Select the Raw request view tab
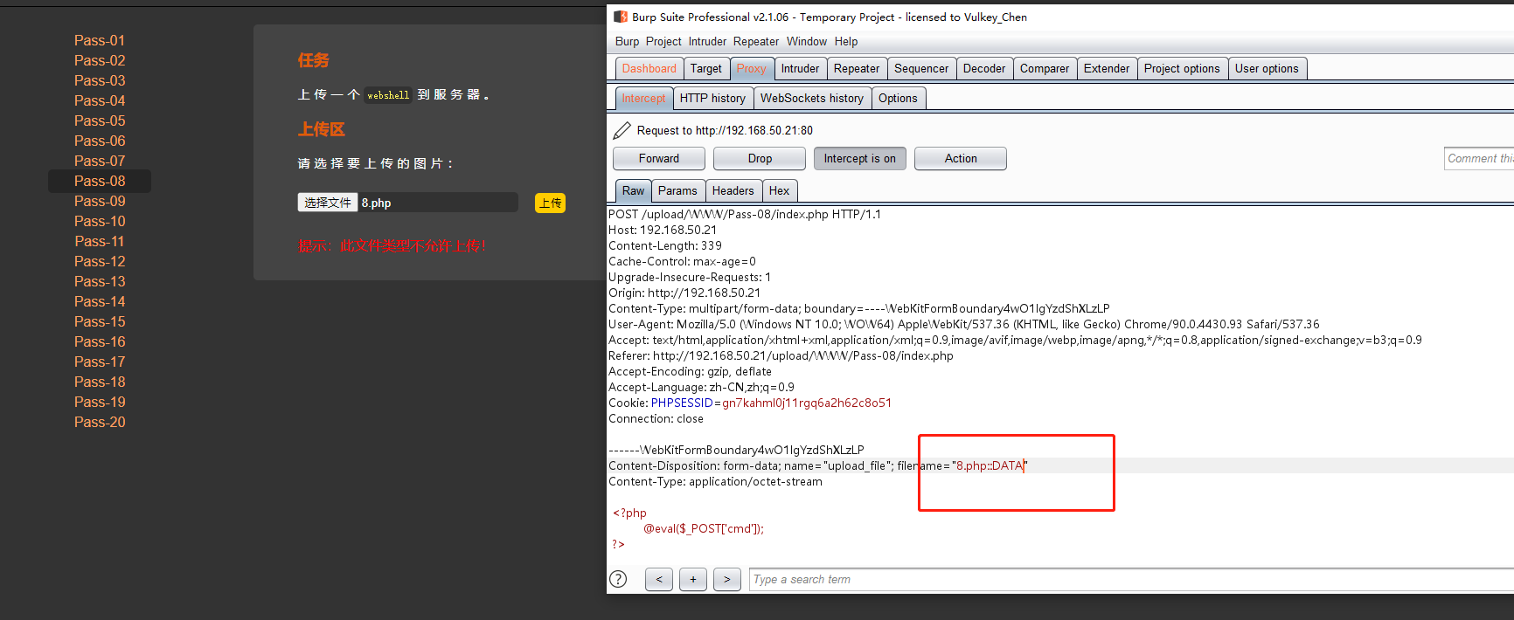This screenshot has width=1514, height=620. [633, 190]
